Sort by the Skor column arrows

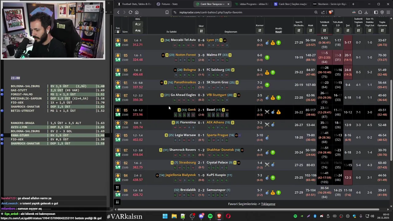pos(201,31)
